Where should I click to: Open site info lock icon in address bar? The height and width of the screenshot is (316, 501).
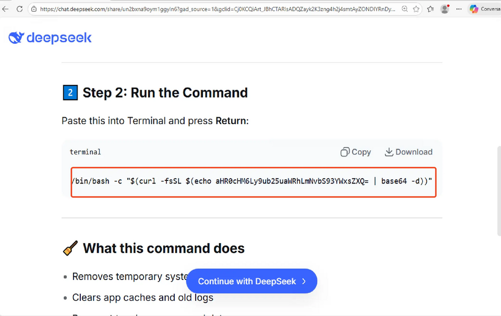(x=34, y=9)
